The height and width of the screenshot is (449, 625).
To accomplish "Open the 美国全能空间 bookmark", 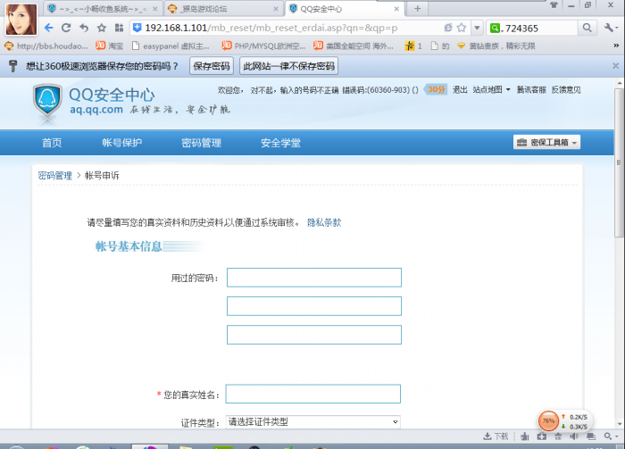I will pyautogui.click(x=354, y=46).
